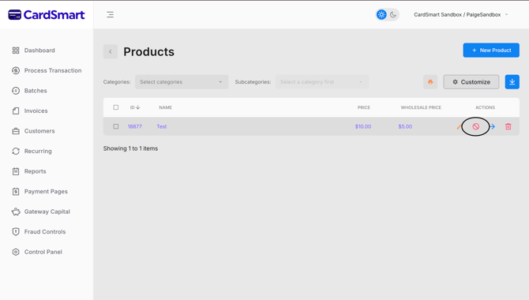Click the red trash delete icon
The image size is (529, 300).
pyautogui.click(x=508, y=126)
